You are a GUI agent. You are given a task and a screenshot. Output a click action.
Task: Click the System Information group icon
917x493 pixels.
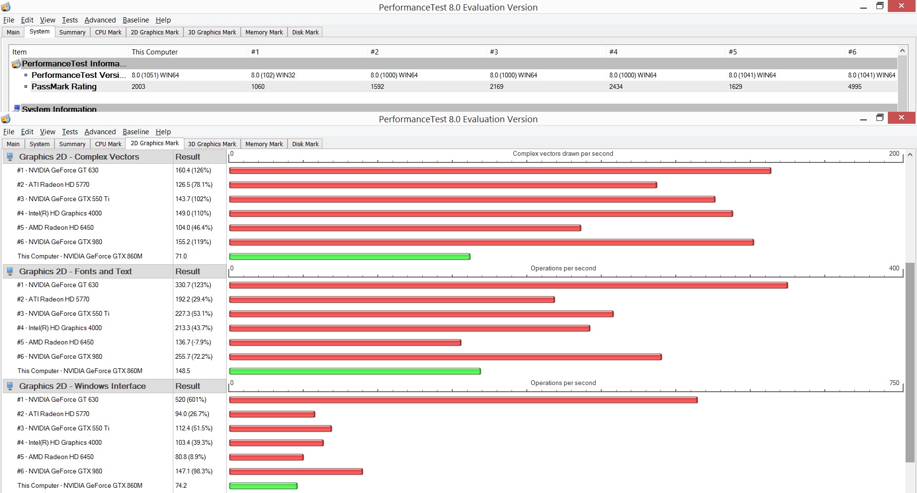(16, 108)
